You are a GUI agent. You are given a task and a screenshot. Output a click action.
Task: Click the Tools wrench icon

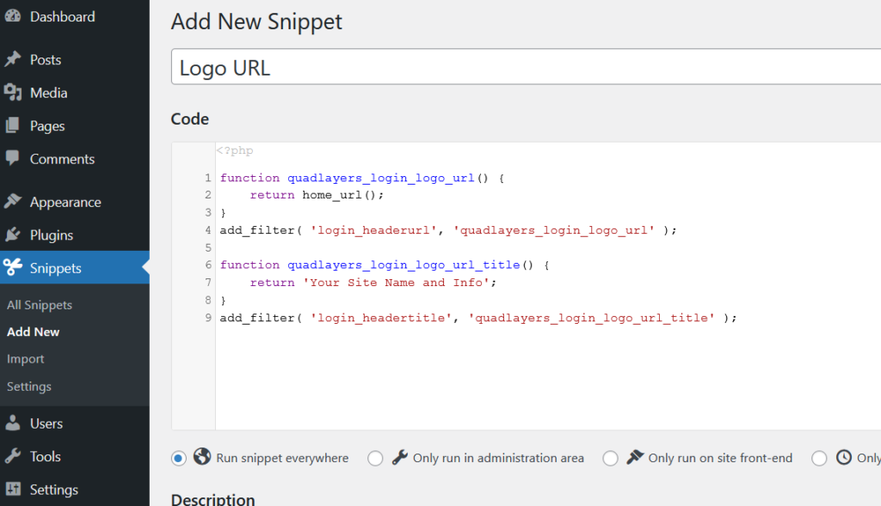[12, 456]
